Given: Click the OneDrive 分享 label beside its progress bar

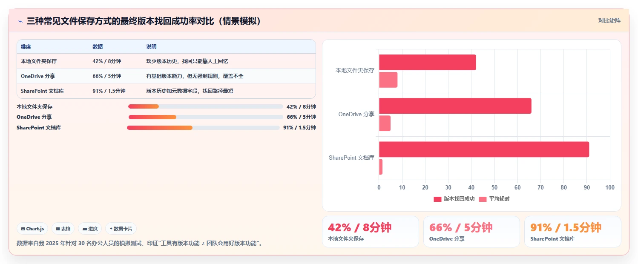Looking at the screenshot, I should tap(34, 117).
